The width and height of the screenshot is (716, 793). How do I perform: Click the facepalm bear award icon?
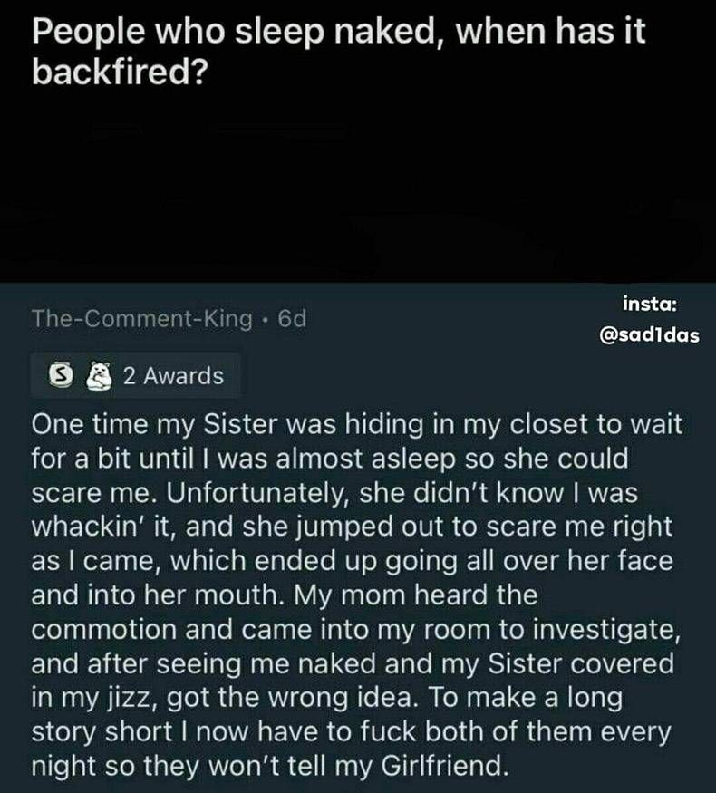pyautogui.click(x=99, y=376)
